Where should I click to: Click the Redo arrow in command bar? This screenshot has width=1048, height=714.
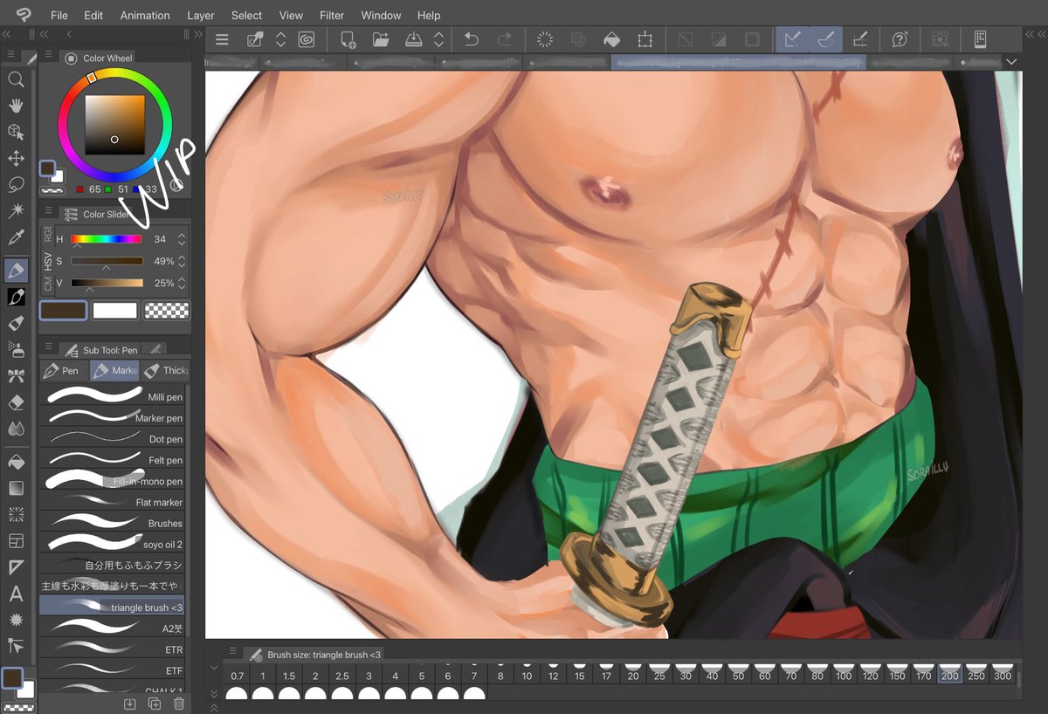coord(505,39)
